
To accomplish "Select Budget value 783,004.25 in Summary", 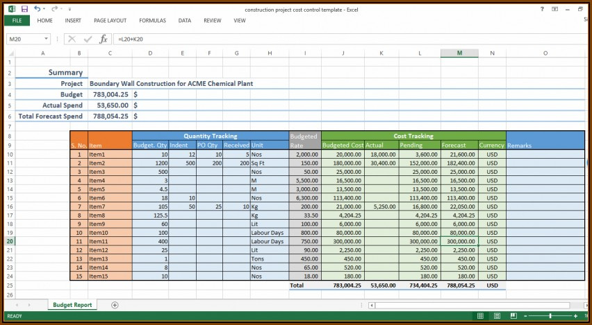I will pos(110,94).
